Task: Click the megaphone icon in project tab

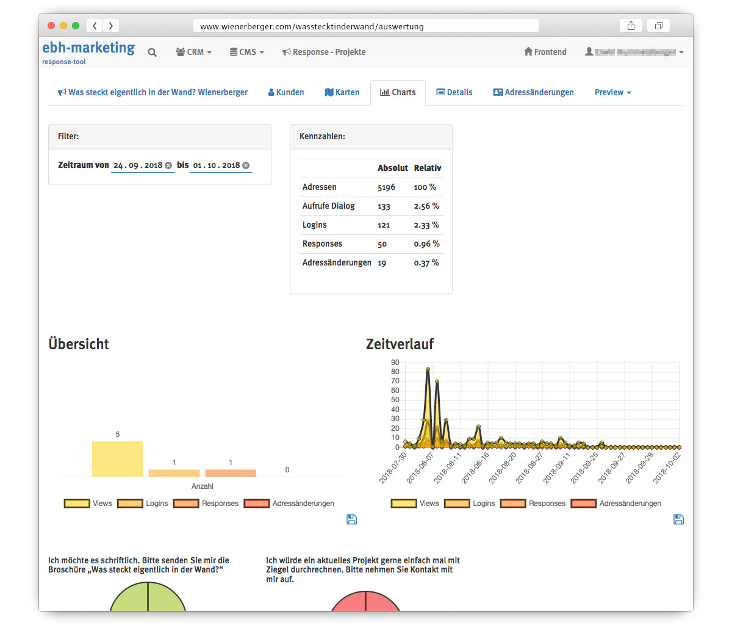Action: (62, 93)
